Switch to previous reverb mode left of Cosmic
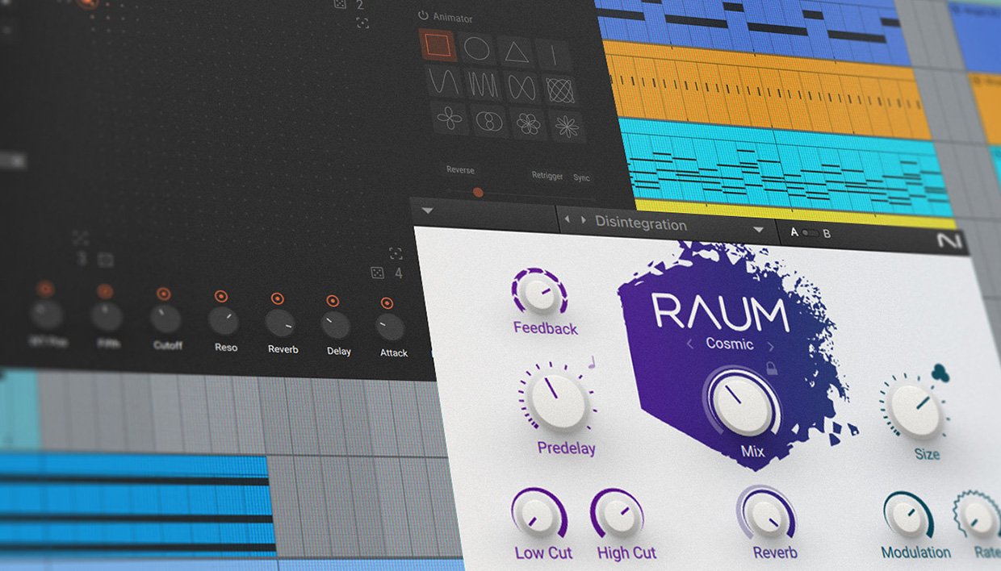The height and width of the screenshot is (571, 1001). pos(690,344)
